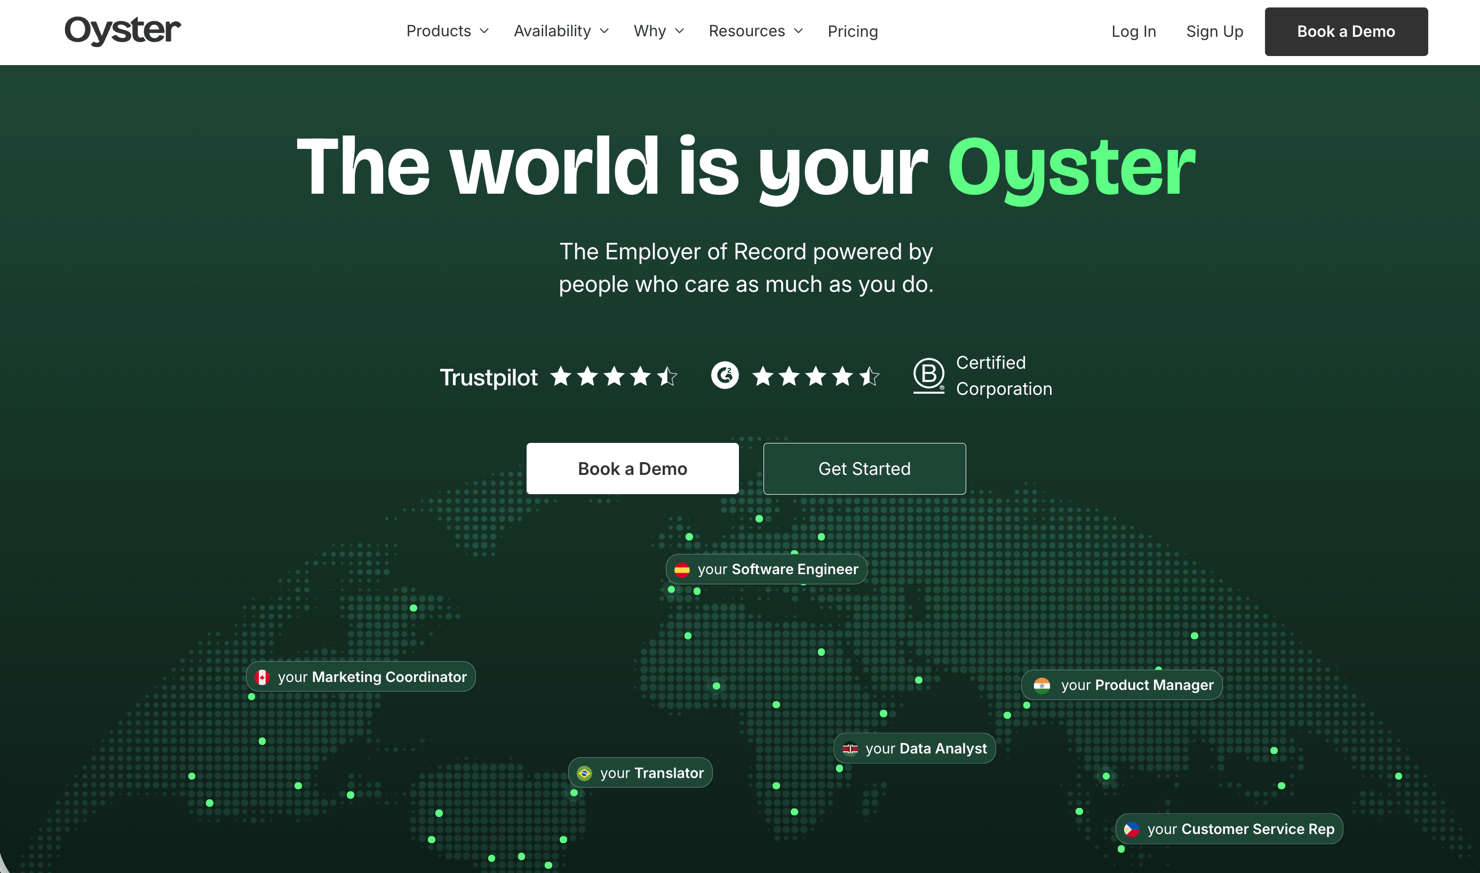
Task: Click the Get Started button
Action: (x=864, y=469)
